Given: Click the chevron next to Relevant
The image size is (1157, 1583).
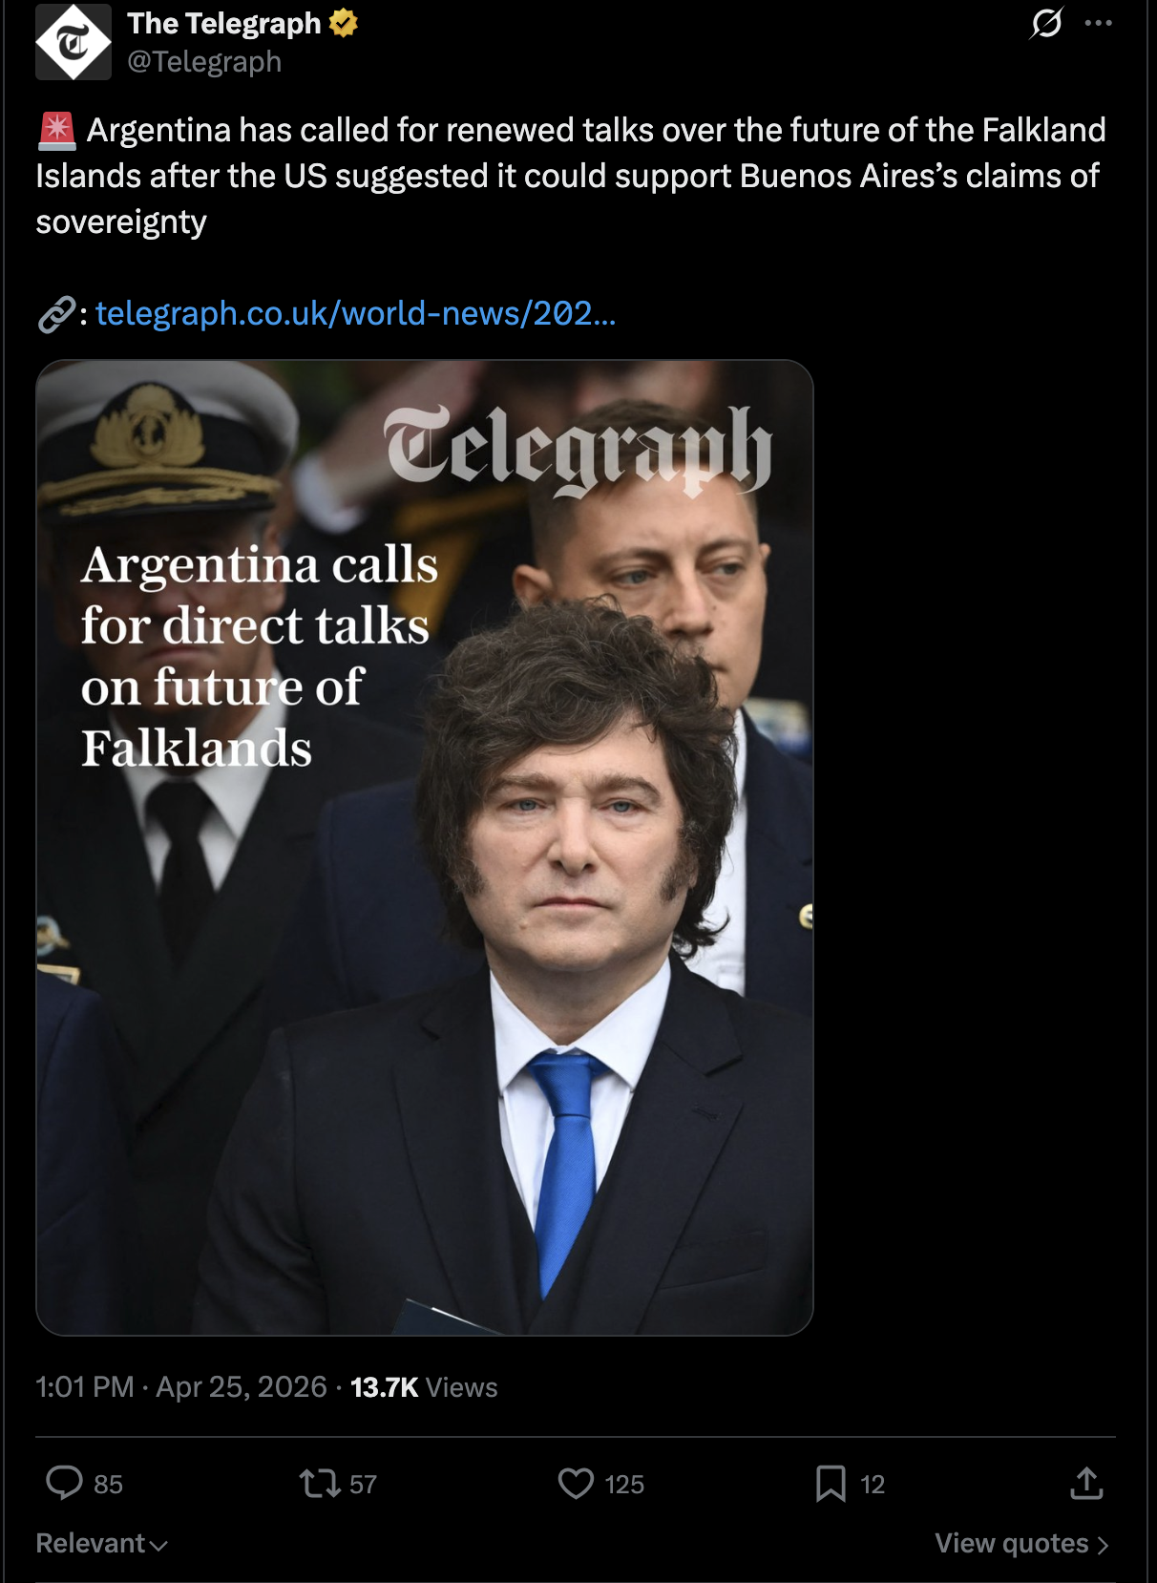Looking at the screenshot, I should tap(159, 1545).
